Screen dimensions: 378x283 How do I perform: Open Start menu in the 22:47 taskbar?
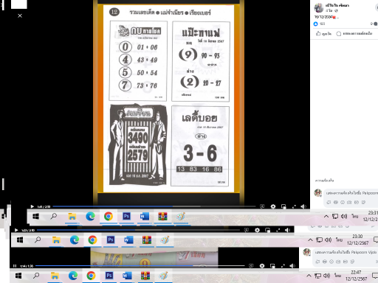[x=18, y=276]
